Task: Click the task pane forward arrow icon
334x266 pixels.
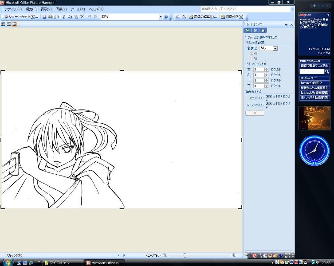Action: click(255, 31)
